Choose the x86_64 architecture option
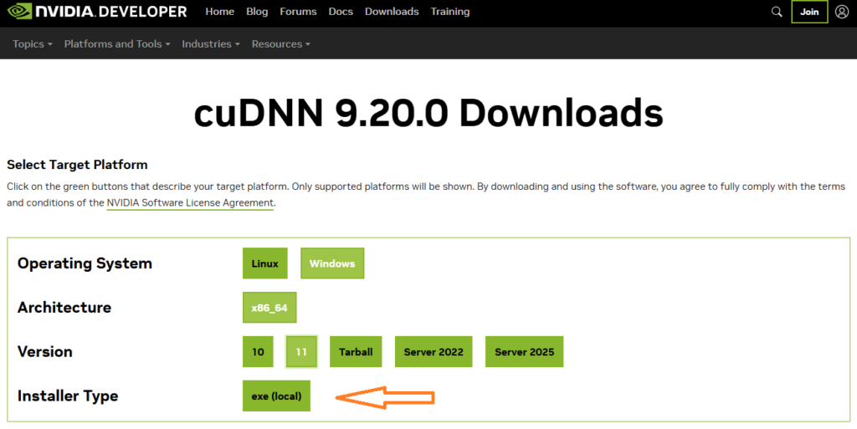Image resolution: width=857 pixels, height=429 pixels. coord(269,308)
